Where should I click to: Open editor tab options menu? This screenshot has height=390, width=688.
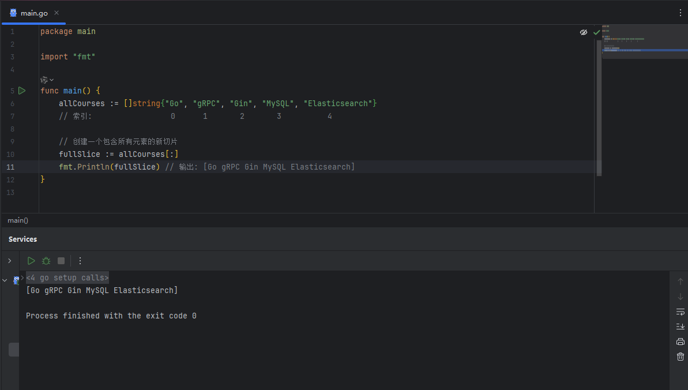pyautogui.click(x=681, y=13)
